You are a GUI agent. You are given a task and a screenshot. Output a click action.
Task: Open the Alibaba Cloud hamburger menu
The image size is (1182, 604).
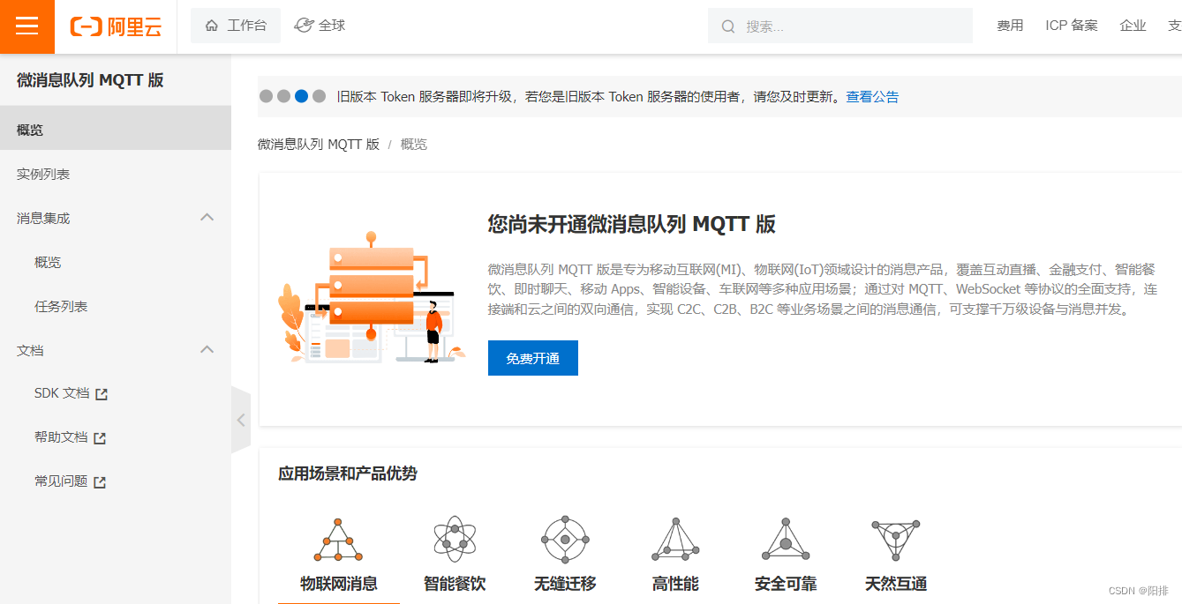pyautogui.click(x=26, y=26)
